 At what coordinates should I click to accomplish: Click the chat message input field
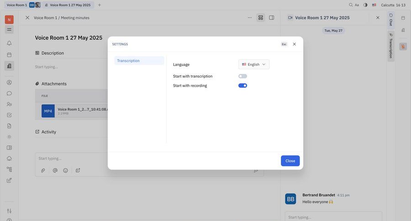click(x=333, y=217)
